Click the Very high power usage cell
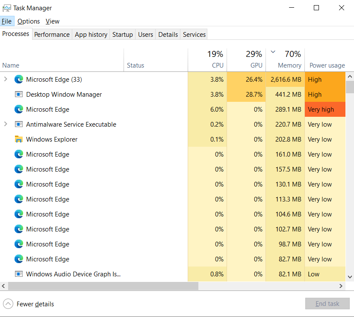This screenshot has height=317, width=354. pos(325,110)
